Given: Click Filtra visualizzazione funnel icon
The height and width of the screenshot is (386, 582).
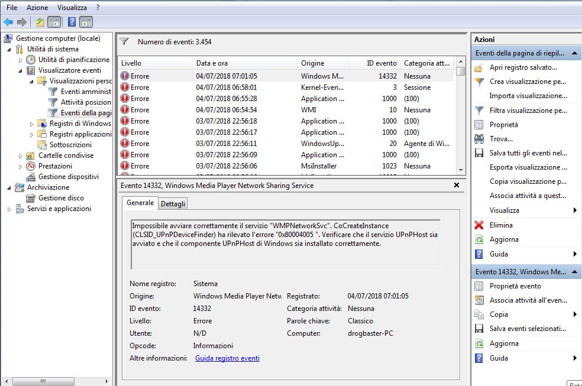Looking at the screenshot, I should coord(479,111).
